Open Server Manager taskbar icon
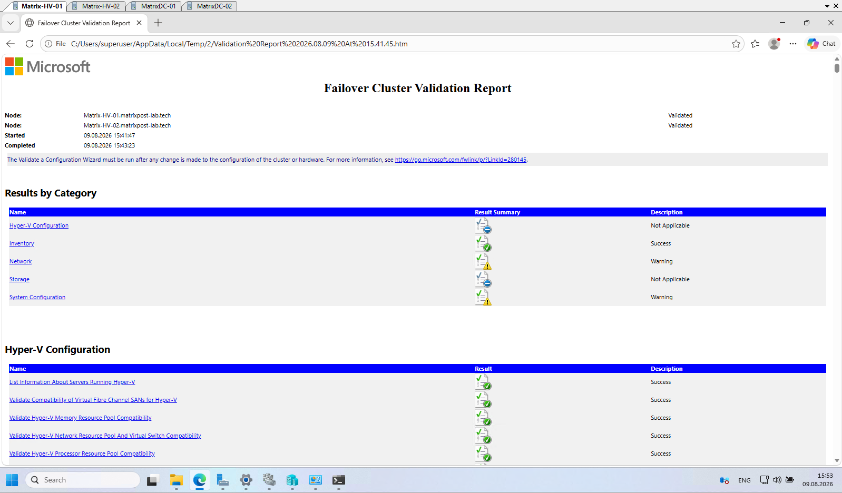842x493 pixels. pyautogui.click(x=222, y=480)
